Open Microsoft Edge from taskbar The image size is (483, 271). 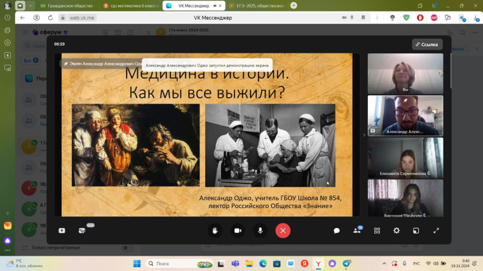(x=262, y=263)
